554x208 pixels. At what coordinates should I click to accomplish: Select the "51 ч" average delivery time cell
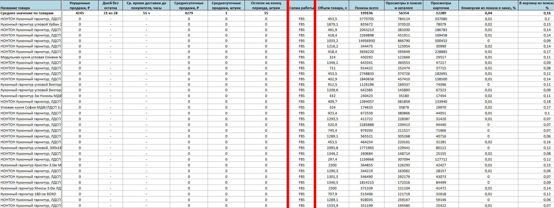coord(146,13)
